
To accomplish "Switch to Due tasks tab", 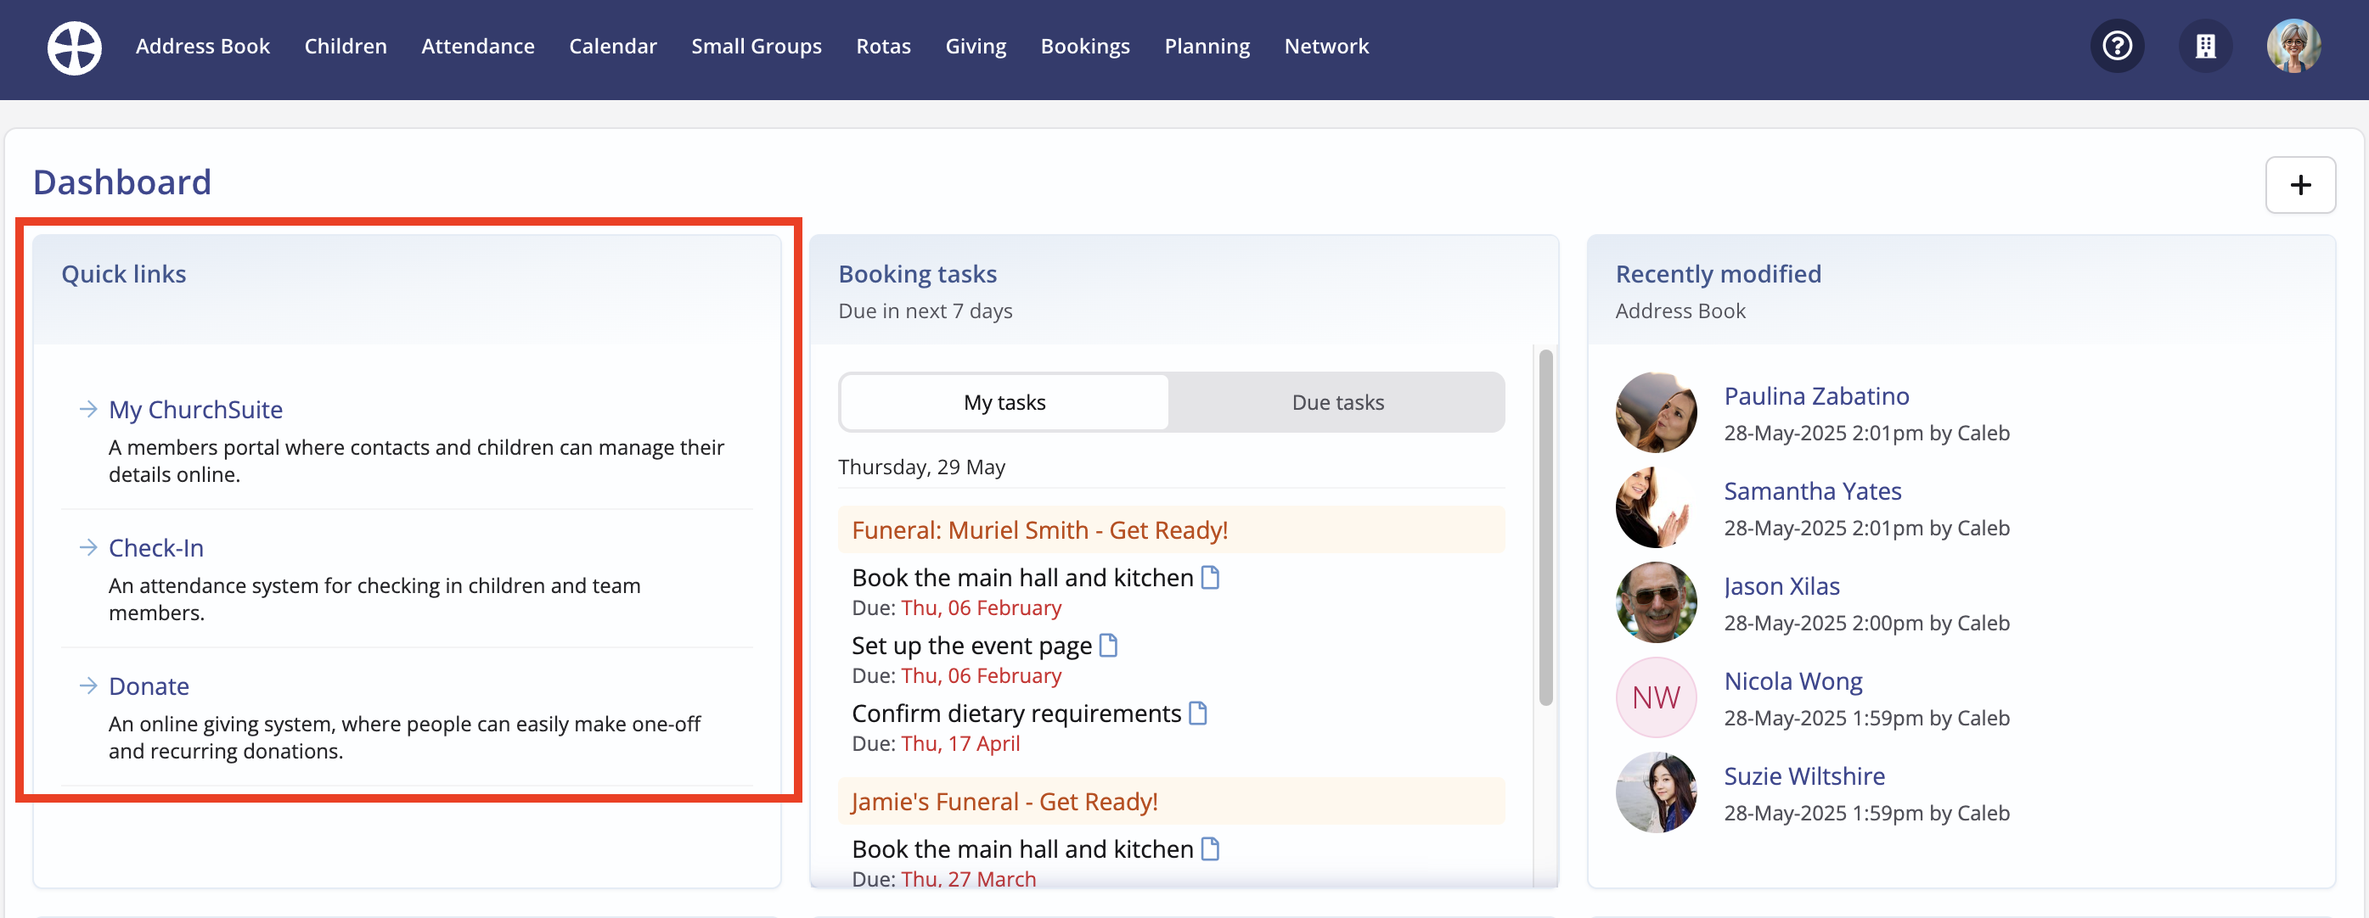I will click(x=1337, y=402).
